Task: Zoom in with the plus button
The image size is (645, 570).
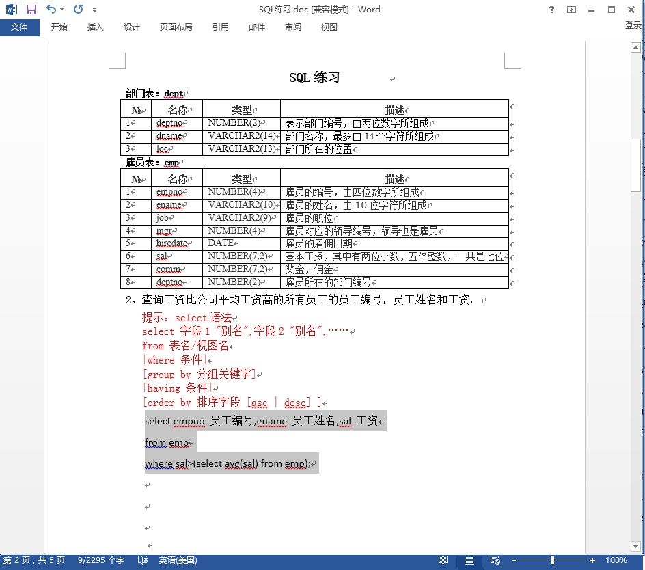Action: [x=592, y=560]
